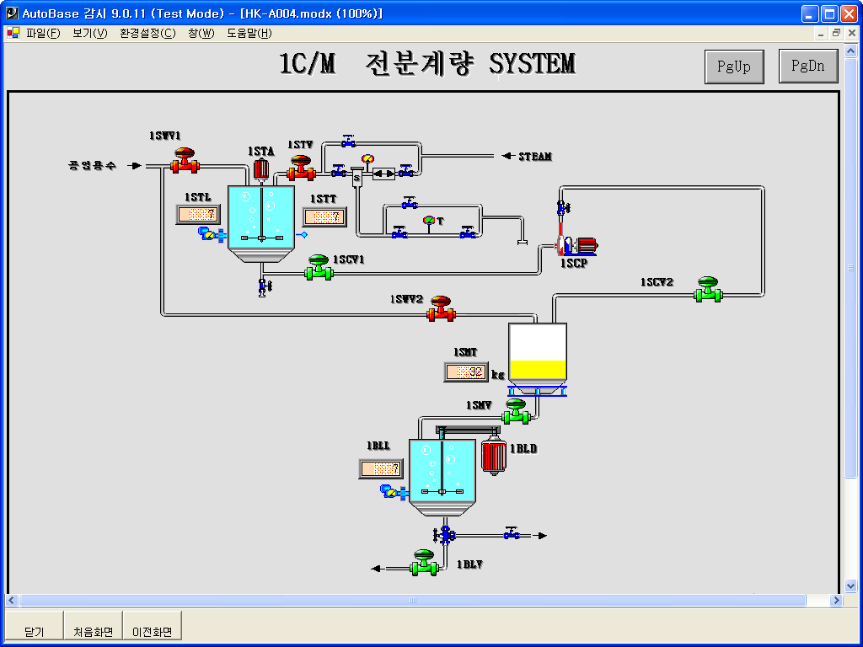Click the 처음화면 button
The height and width of the screenshot is (647, 863).
click(93, 631)
